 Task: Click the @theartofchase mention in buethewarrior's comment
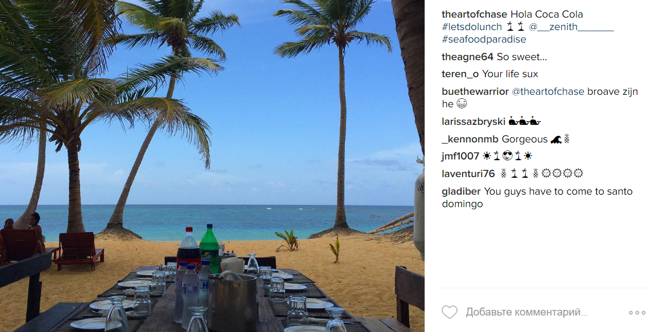548,91
